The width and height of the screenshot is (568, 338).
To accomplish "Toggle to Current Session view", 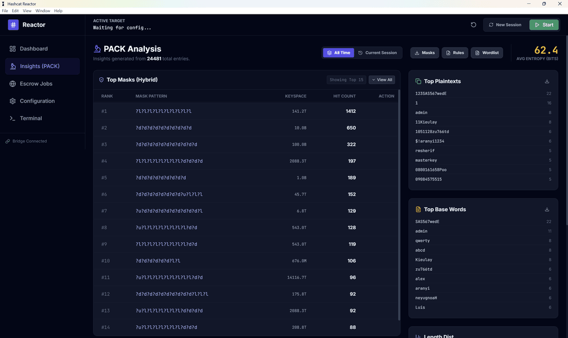I will tap(377, 53).
